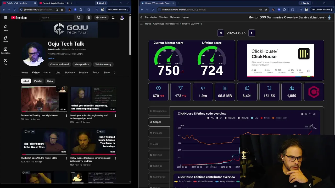Click Manage videos button
The width and height of the screenshot is (335, 188).
82,64
